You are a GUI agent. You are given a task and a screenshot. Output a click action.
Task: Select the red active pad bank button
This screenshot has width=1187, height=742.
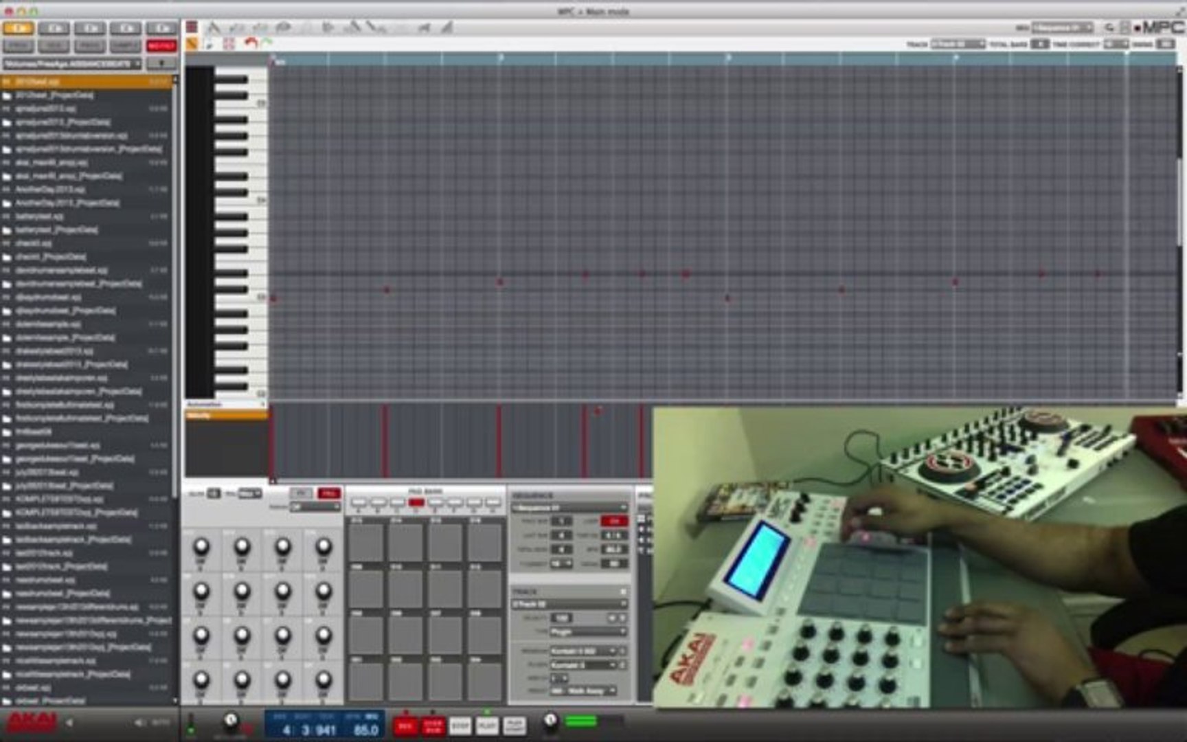(416, 504)
